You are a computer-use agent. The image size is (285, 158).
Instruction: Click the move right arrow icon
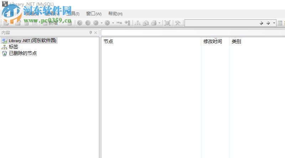pos(107,23)
